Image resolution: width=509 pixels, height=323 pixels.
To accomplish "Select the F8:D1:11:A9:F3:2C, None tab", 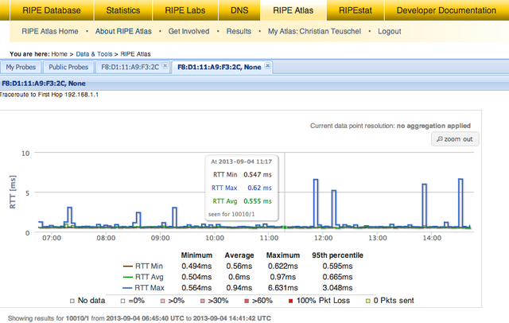I will (220, 67).
